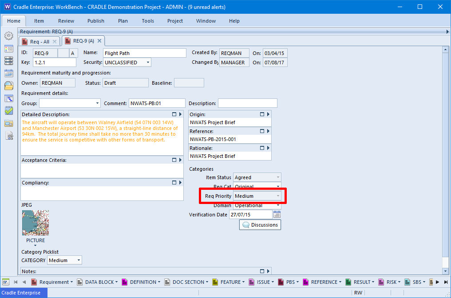Expand the Compliancy arrow menu
Screen dimensions: 451x298
[180, 183]
